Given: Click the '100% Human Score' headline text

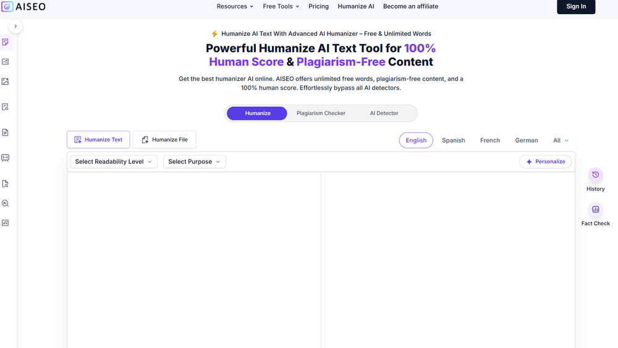Looking at the screenshot, I should tap(322, 55).
